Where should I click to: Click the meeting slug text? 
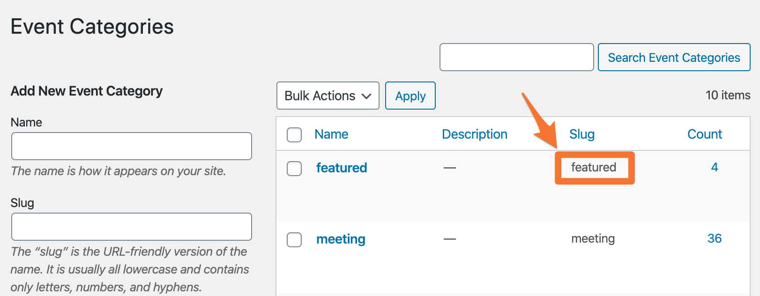tap(593, 238)
